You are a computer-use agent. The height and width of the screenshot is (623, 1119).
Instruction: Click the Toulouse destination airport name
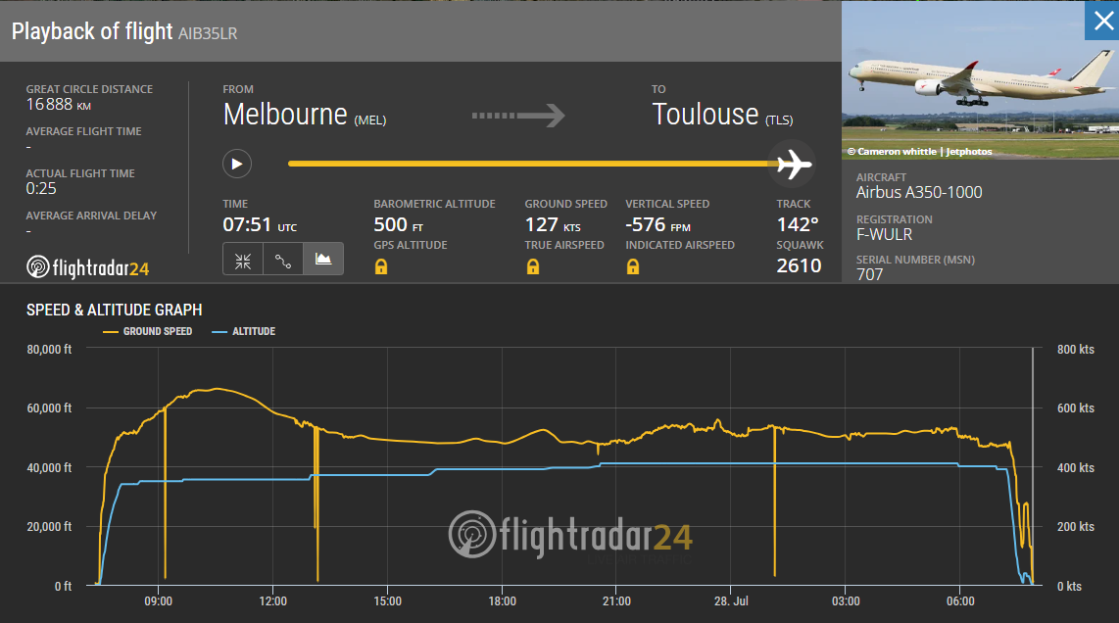click(705, 115)
